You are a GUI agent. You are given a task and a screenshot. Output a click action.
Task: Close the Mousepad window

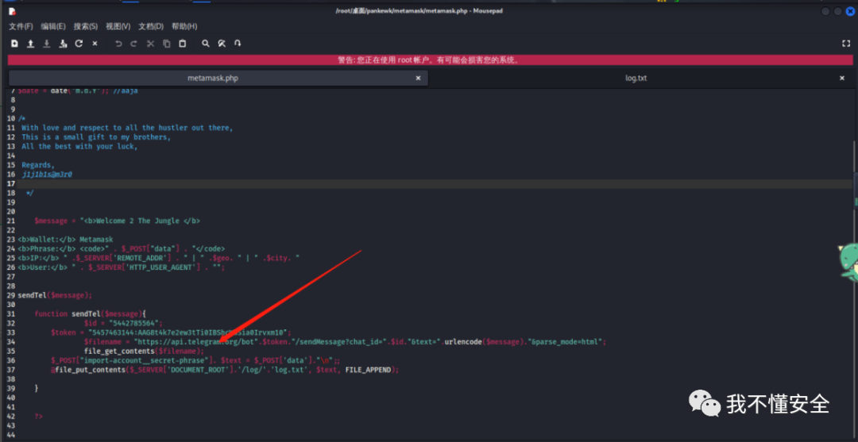click(850, 11)
